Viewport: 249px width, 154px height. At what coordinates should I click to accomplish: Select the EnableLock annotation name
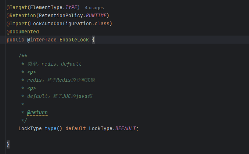[x=74, y=40]
